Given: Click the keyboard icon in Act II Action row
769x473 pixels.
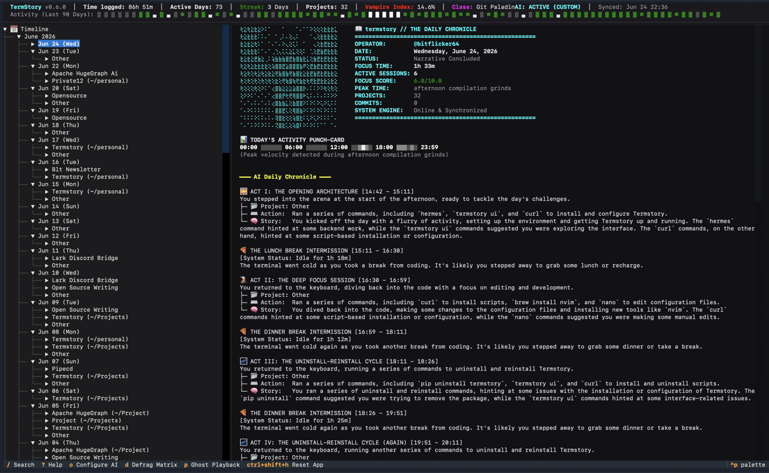Looking at the screenshot, I should [x=254, y=302].
